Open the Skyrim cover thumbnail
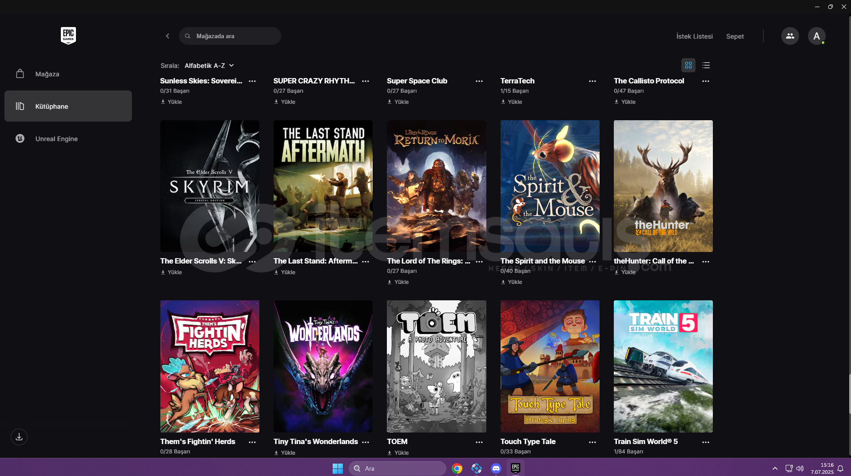This screenshot has width=851, height=476. 210,186
